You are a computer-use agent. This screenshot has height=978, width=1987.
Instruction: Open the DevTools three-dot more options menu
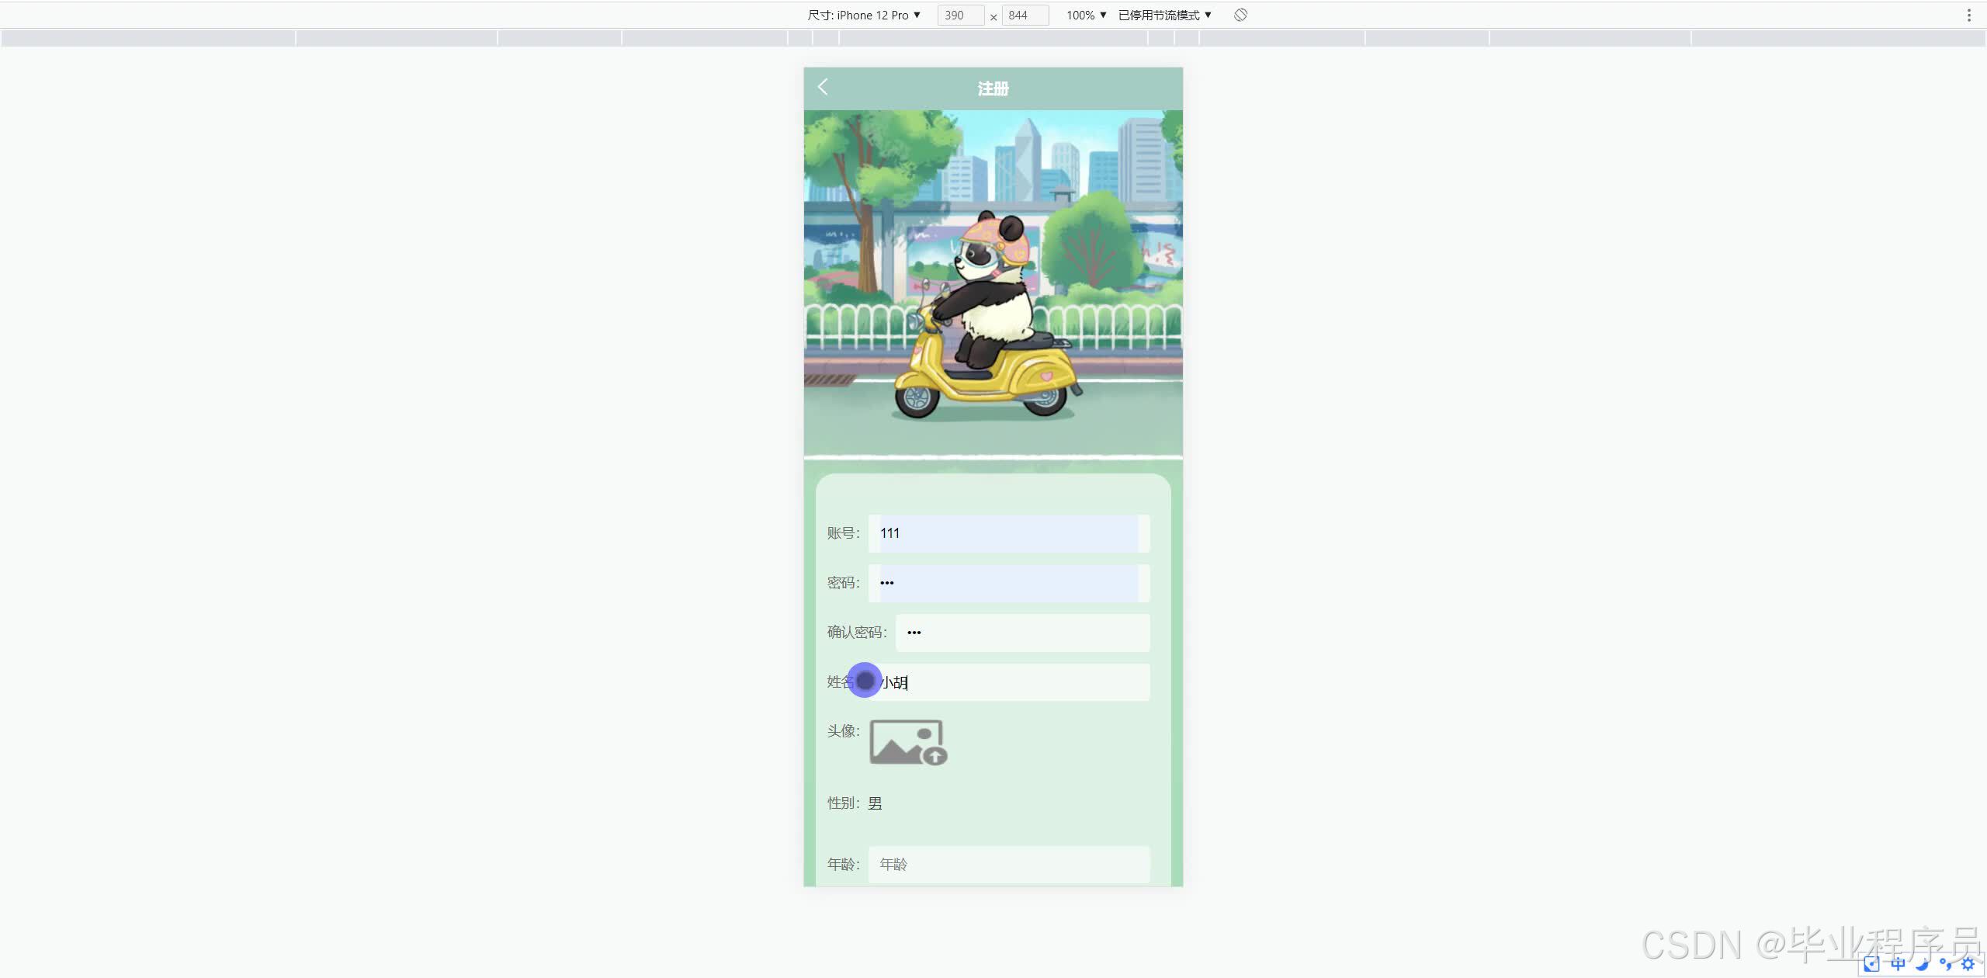point(1968,15)
